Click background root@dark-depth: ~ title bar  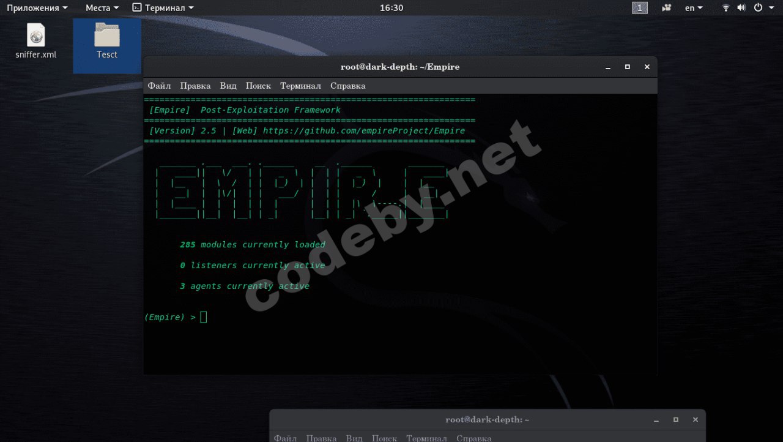(x=488, y=419)
